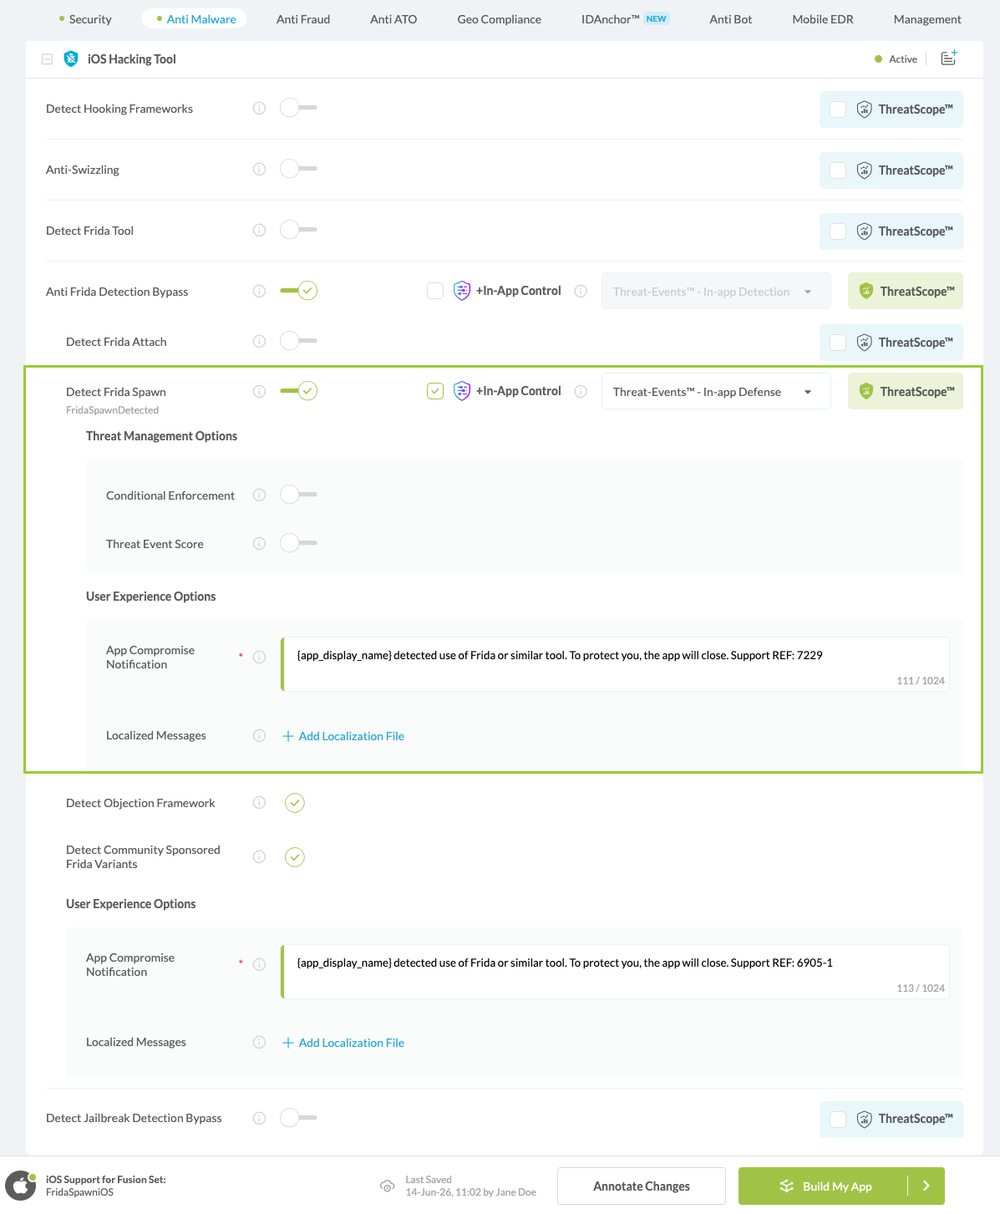Show info for Threat Event Score
This screenshot has width=1000, height=1214.
259,543
